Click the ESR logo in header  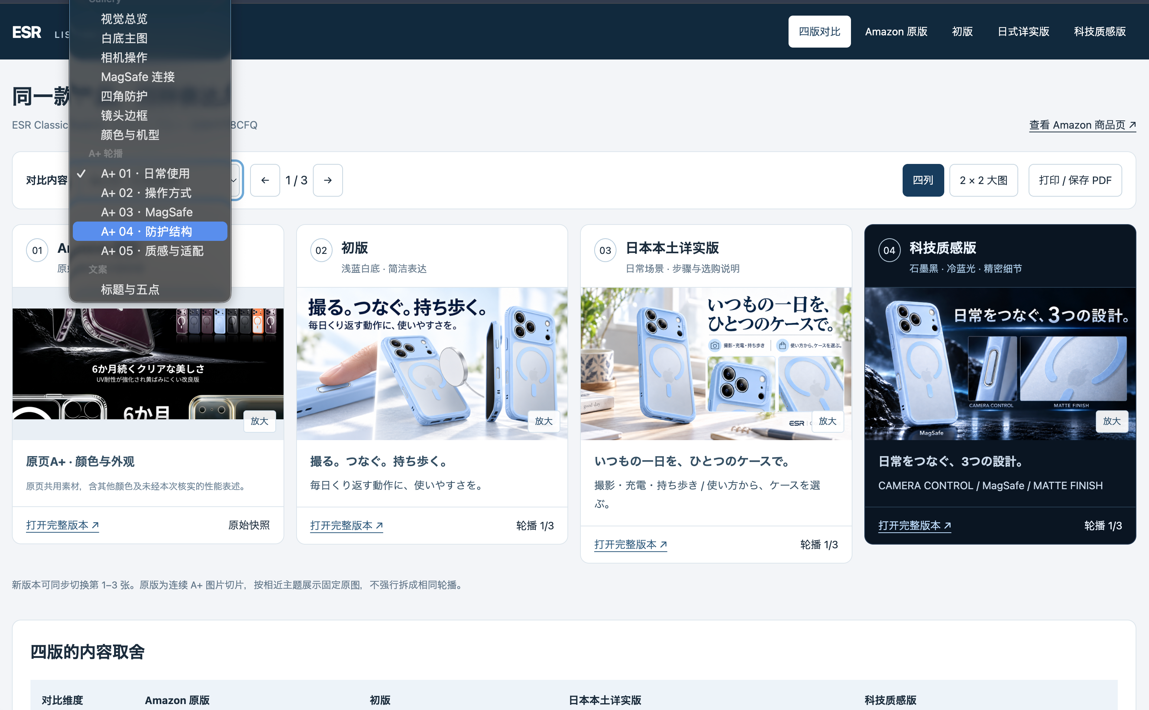27,32
